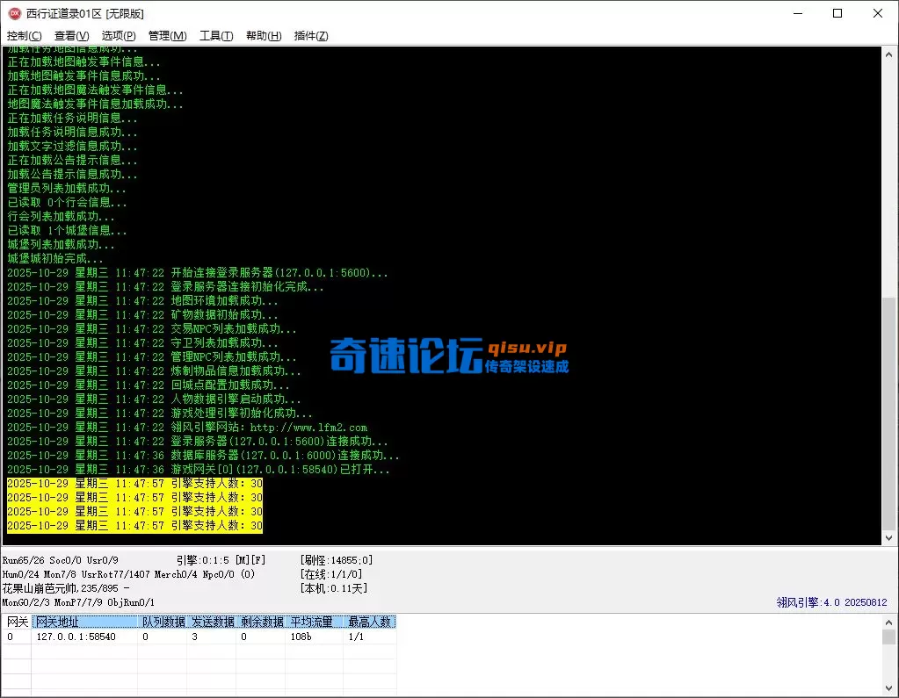
Task: Open the 查看(V) menu
Action: [x=71, y=35]
